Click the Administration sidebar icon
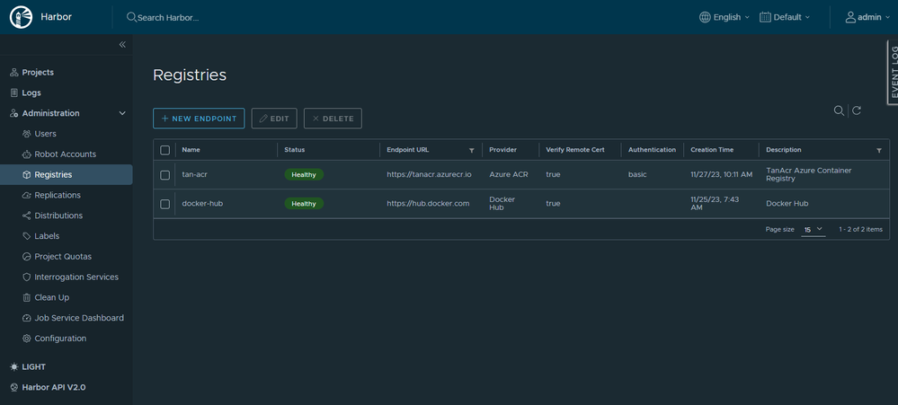Image resolution: width=898 pixels, height=405 pixels. pyautogui.click(x=14, y=113)
